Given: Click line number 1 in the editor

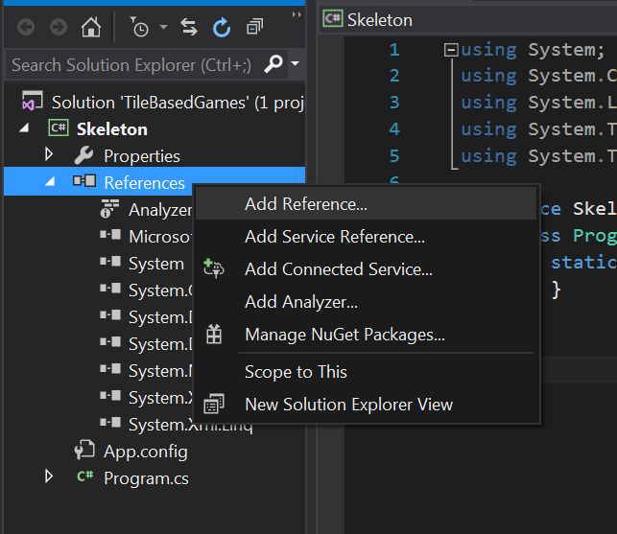Looking at the screenshot, I should click(394, 50).
